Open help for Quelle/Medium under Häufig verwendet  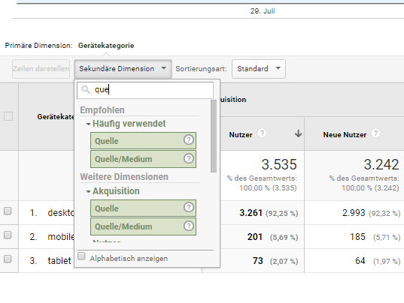(x=189, y=158)
